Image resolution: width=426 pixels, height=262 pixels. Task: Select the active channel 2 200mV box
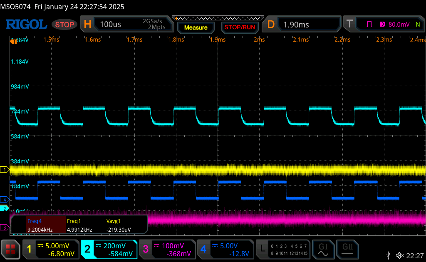pos(109,250)
